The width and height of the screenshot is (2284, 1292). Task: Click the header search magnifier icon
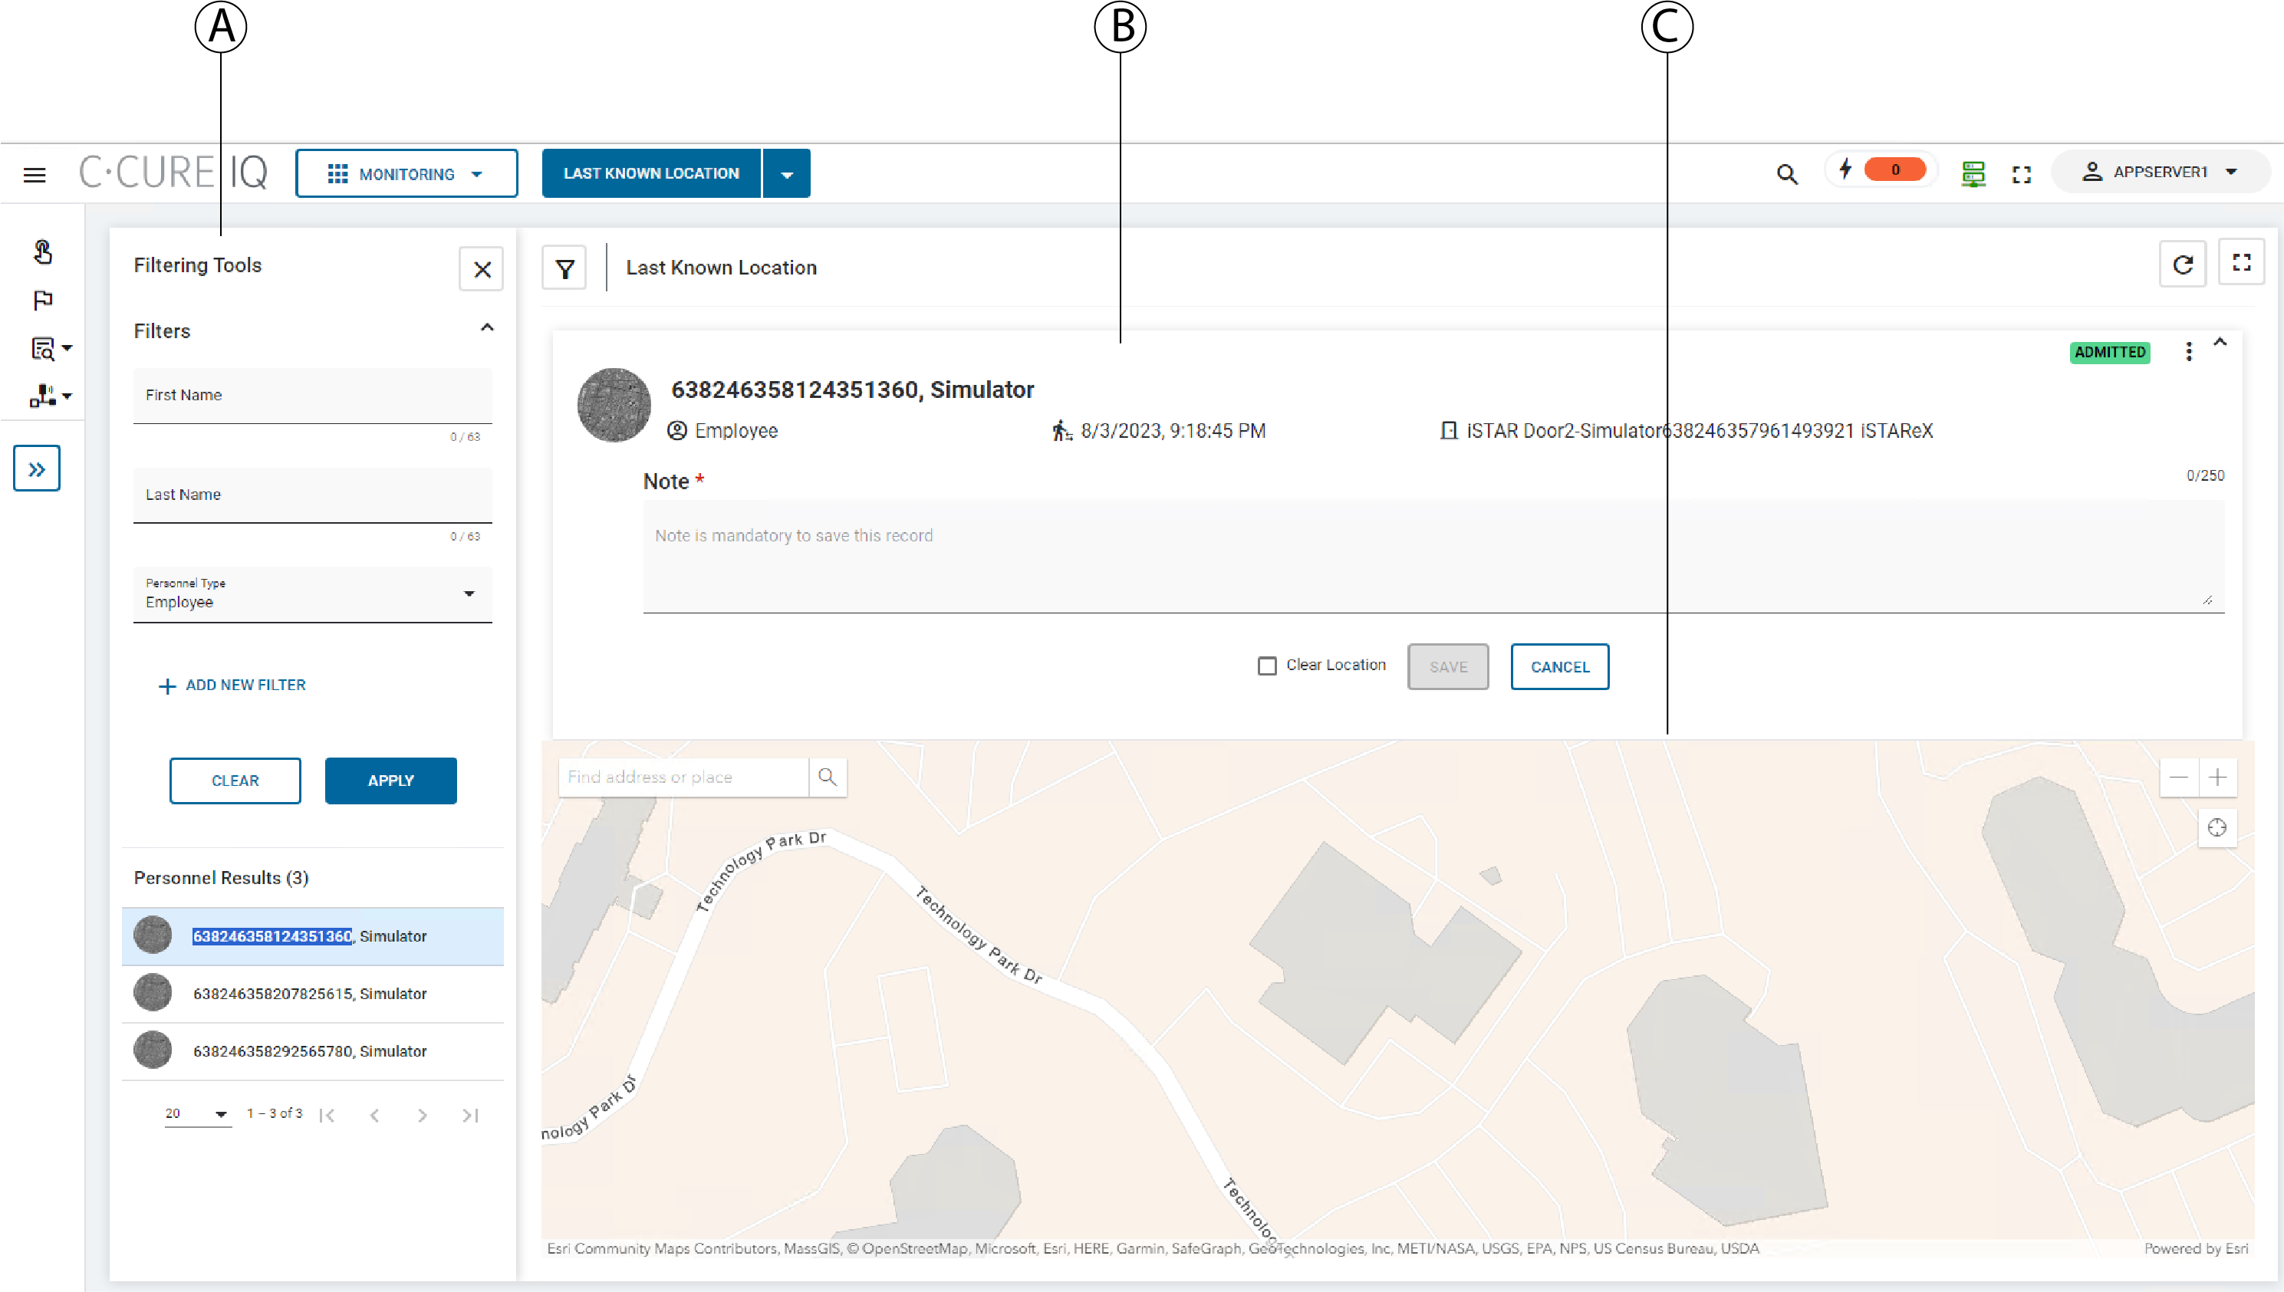pos(1786,174)
